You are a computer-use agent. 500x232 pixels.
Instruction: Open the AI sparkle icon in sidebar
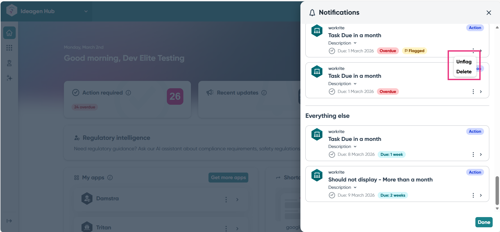9,78
